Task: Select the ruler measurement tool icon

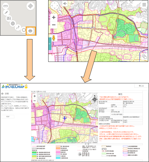Action: point(6,6)
